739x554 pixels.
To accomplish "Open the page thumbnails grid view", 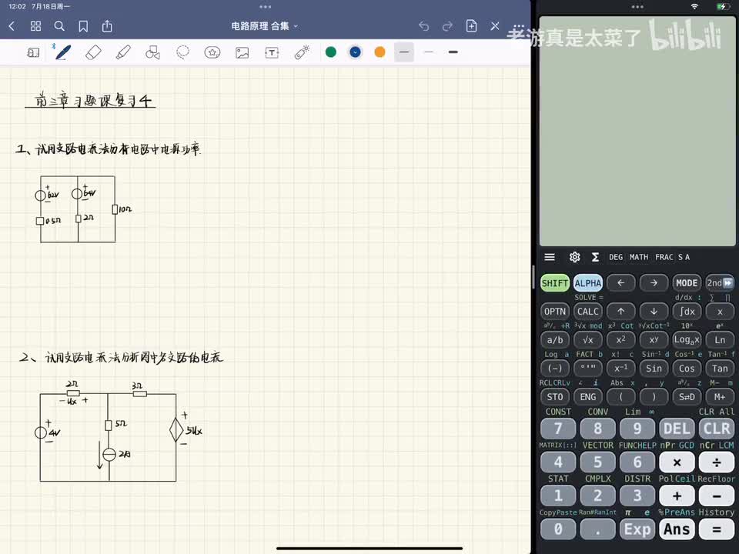I will pyautogui.click(x=35, y=26).
